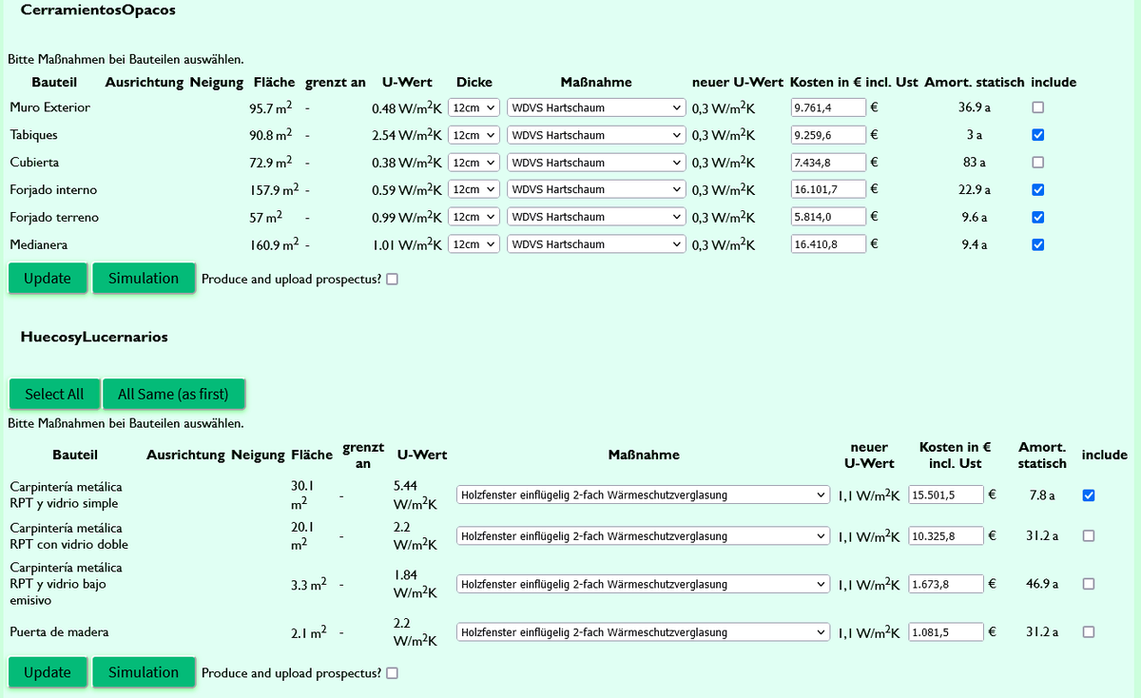Screen dimensions: 1141x698
Task: Click U-Wert value 2.54 W/m²K
Action: click(408, 134)
